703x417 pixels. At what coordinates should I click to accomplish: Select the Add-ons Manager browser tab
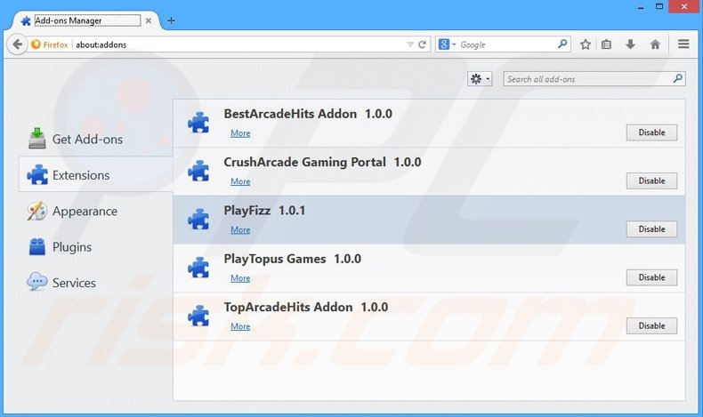tap(87, 20)
